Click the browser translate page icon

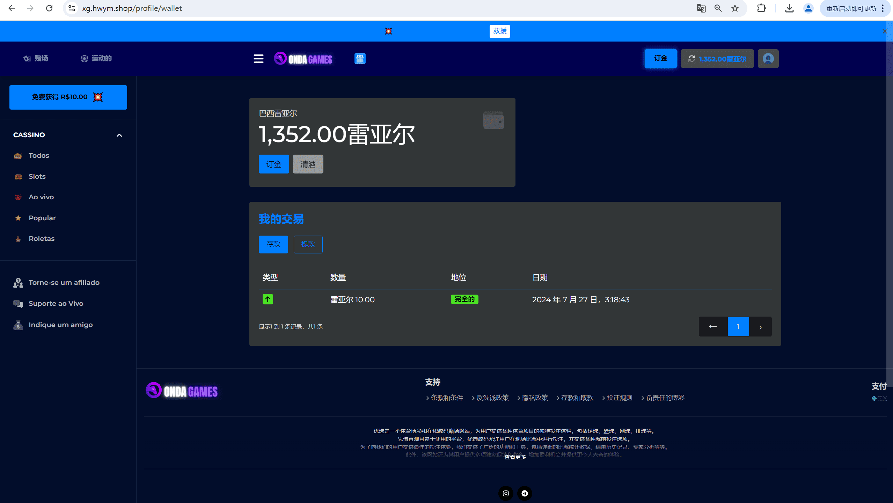tap(701, 8)
